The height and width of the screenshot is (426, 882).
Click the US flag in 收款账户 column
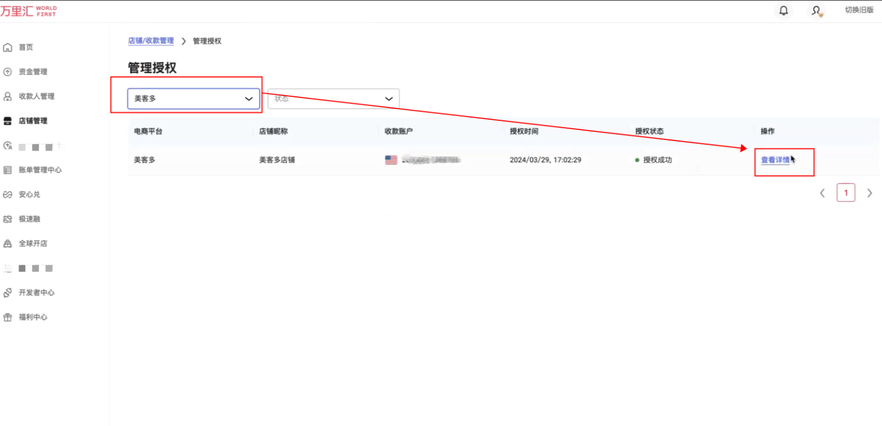point(391,160)
